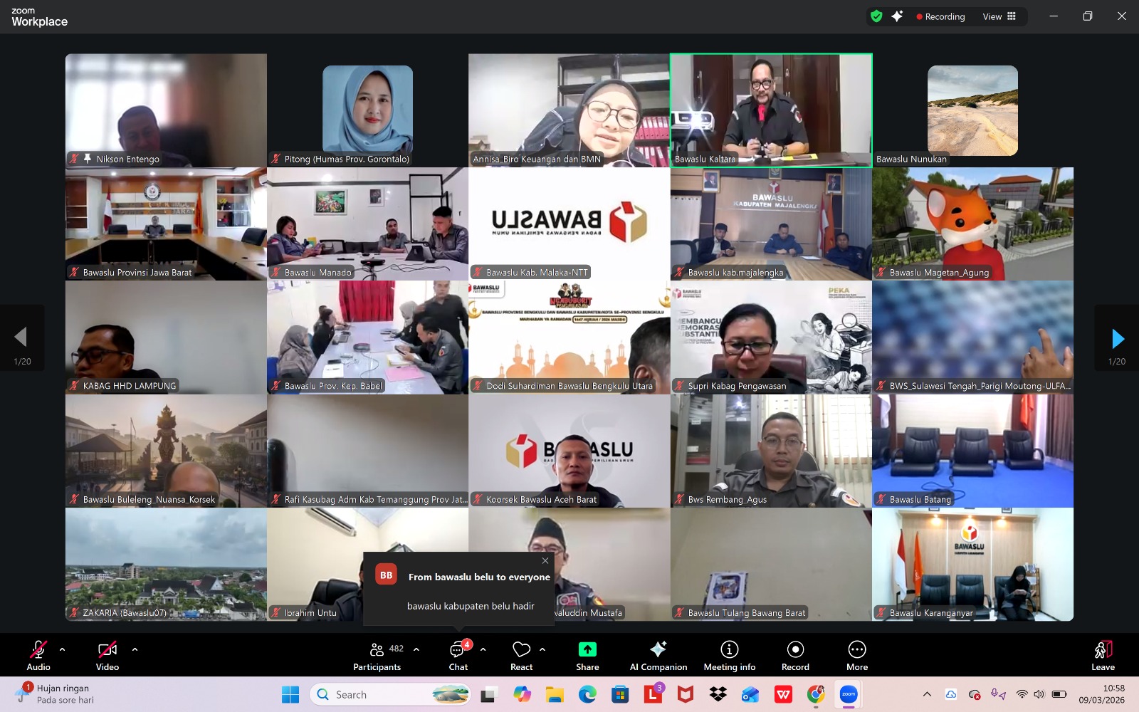Select the Bawaslu Karanganyar video tile

point(972,564)
